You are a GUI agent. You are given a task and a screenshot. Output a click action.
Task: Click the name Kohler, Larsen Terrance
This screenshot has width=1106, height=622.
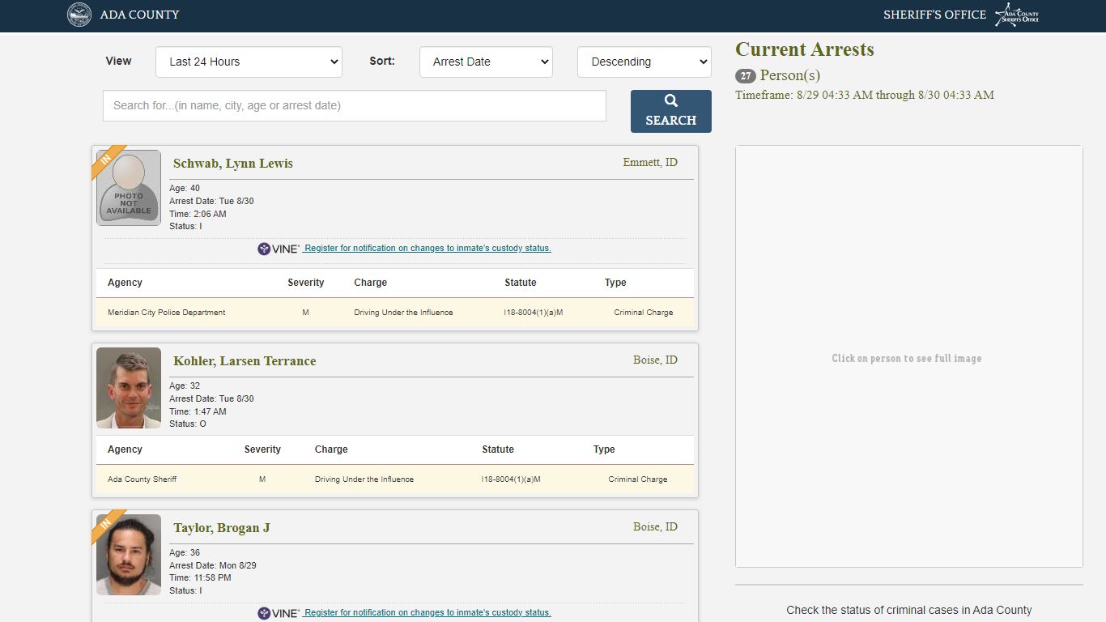click(x=245, y=361)
